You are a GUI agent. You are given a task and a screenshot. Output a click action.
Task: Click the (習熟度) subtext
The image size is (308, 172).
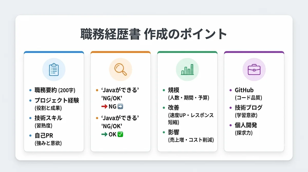tap(43, 126)
